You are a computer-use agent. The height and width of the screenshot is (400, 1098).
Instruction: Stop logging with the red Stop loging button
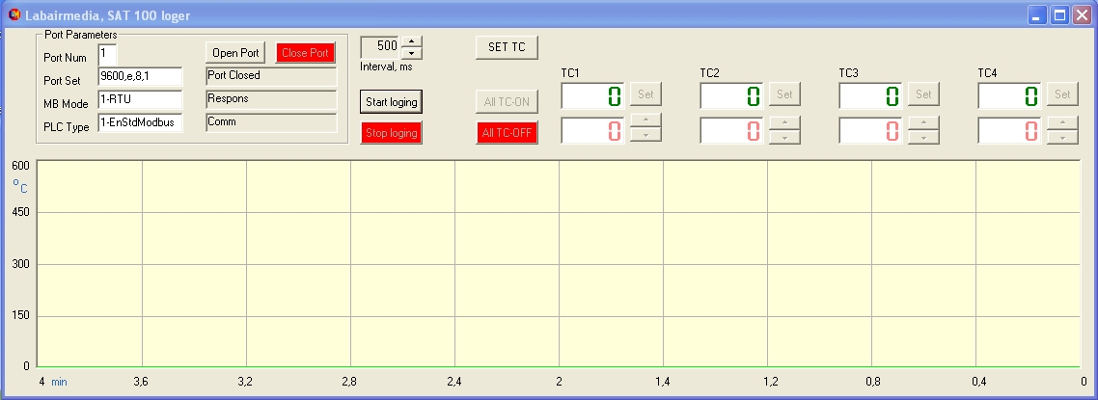pos(391,133)
